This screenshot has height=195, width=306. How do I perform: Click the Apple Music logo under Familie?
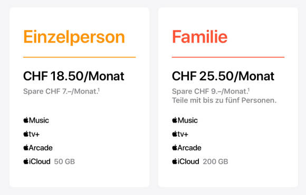185,120
